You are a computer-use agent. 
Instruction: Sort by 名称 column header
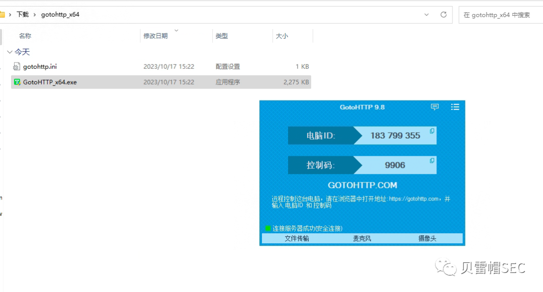click(x=25, y=36)
